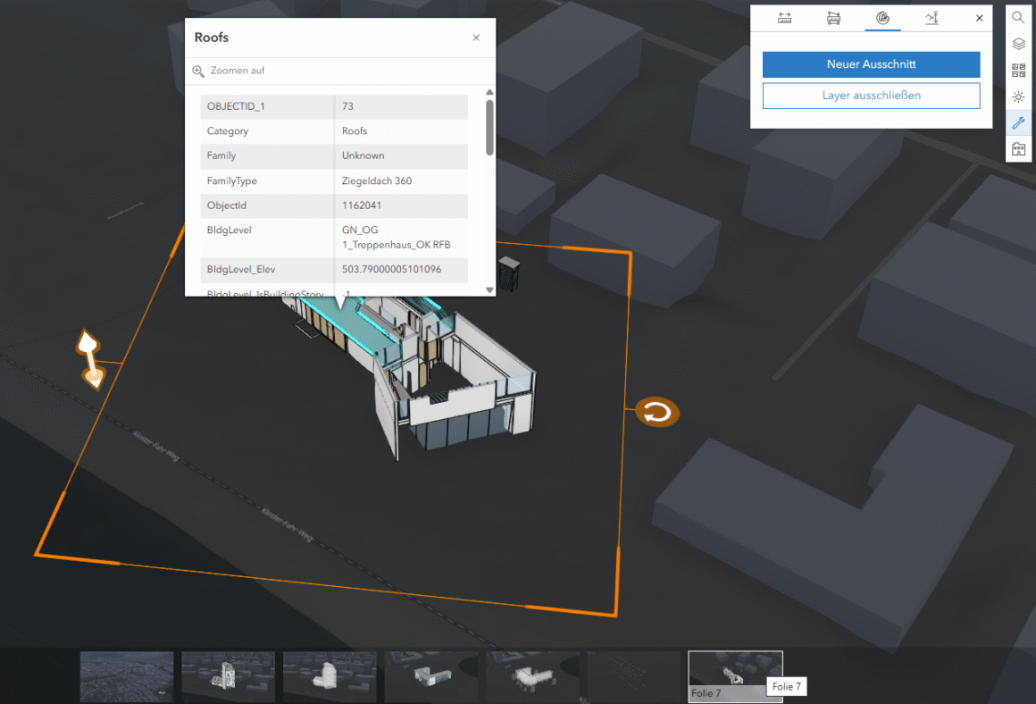Select the slice tool tab
The width and height of the screenshot is (1036, 704).
(882, 19)
